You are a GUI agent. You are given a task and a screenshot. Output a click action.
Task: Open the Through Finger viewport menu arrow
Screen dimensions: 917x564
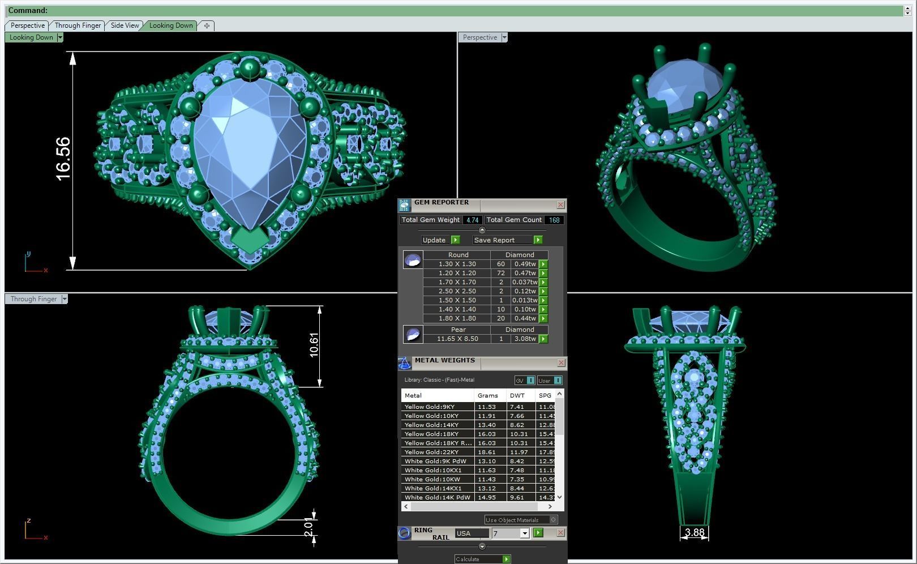tap(65, 299)
